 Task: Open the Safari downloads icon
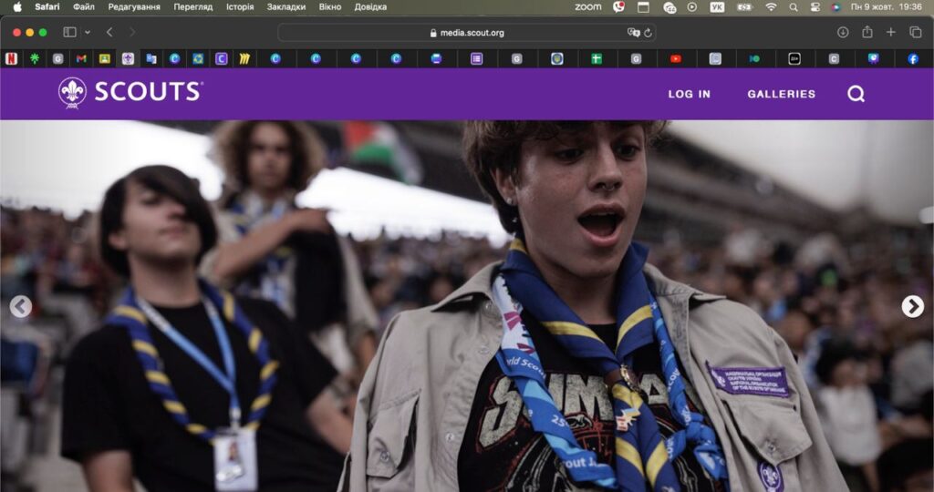(x=843, y=32)
